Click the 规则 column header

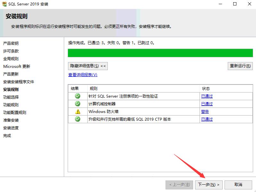143,88
